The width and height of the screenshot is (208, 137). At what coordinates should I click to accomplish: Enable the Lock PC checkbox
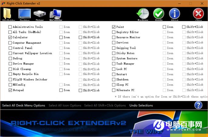click(114, 69)
